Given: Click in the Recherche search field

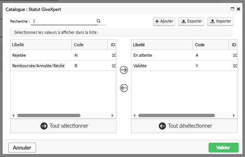Looking at the screenshot, I should coord(64,21).
